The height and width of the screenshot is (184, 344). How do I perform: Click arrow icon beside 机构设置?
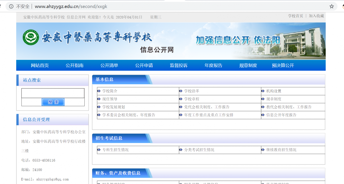[x=263, y=91]
